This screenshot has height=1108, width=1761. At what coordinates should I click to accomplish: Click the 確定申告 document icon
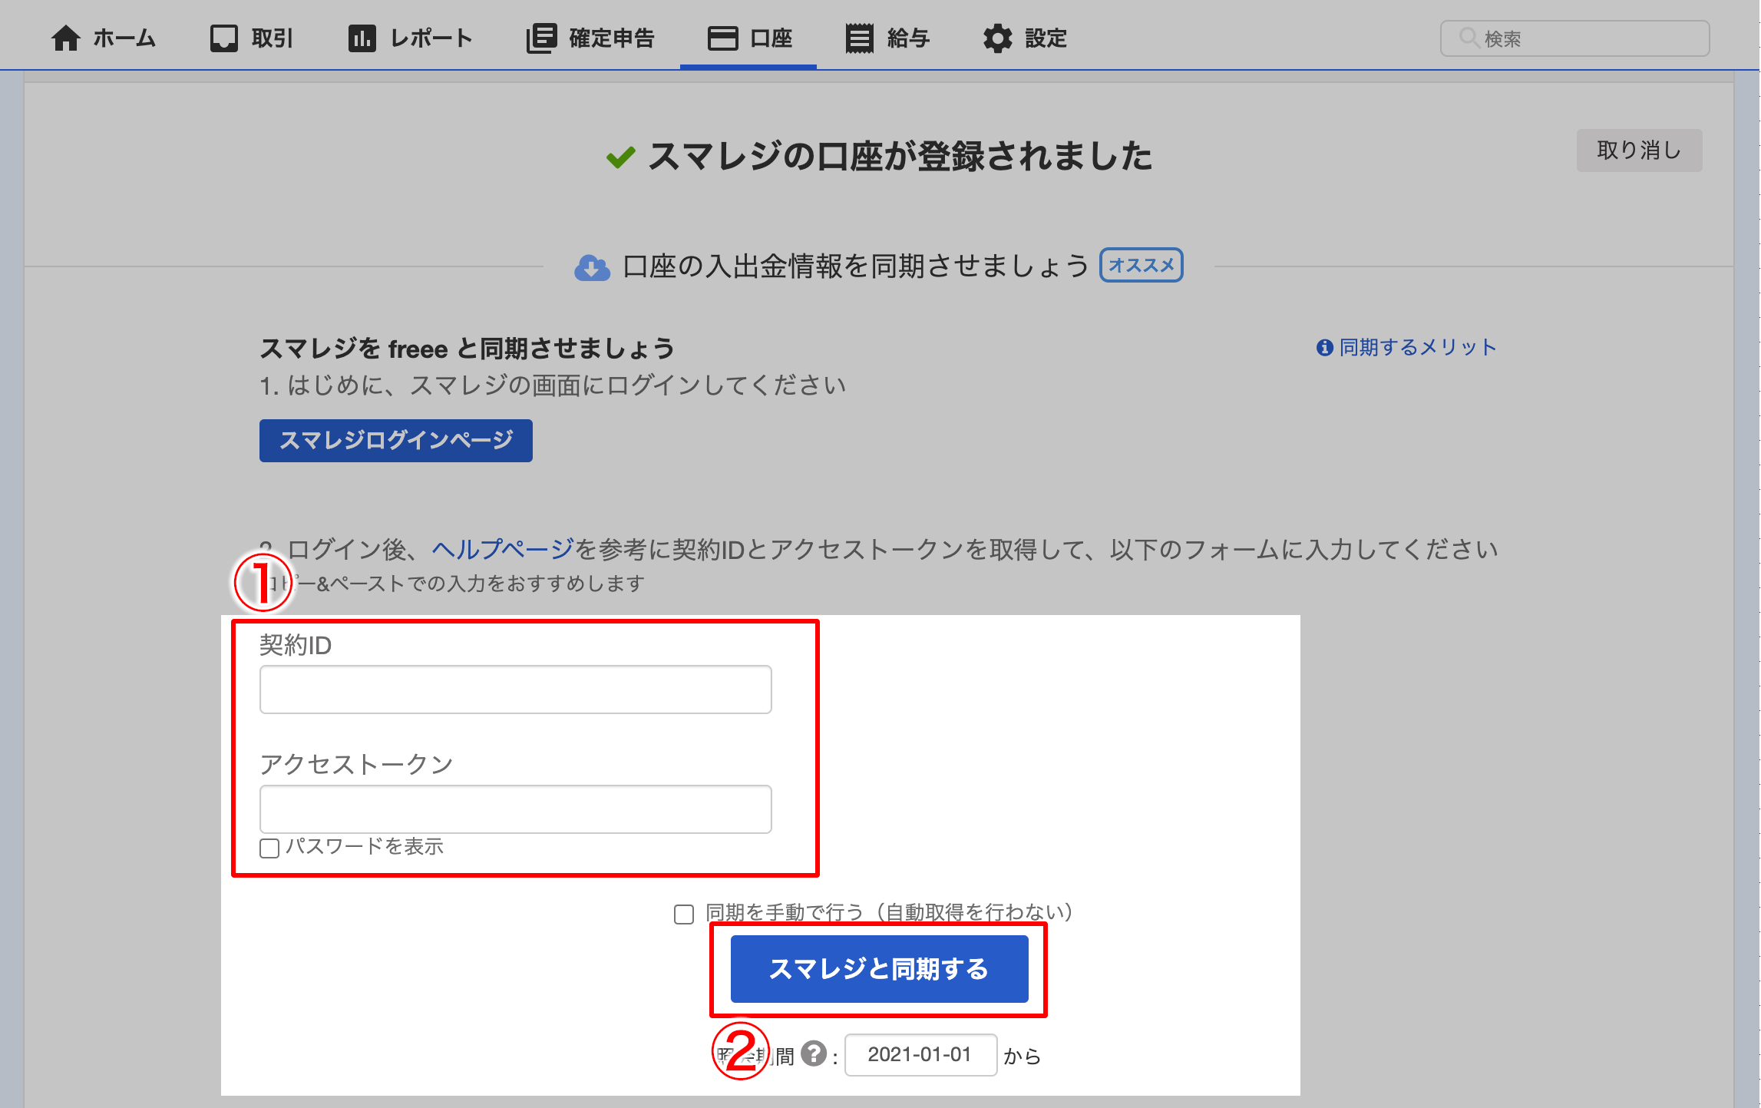(x=541, y=38)
